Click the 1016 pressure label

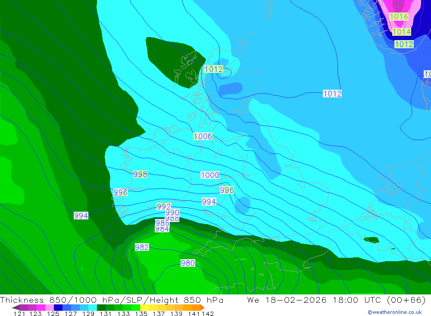[399, 17]
